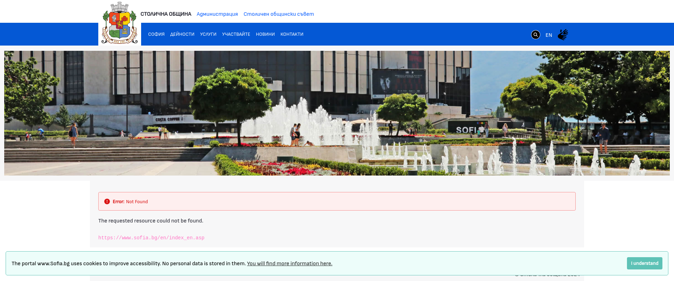Select the last banner carousel dot
Screen dimensions: 674x281
coord(633,162)
